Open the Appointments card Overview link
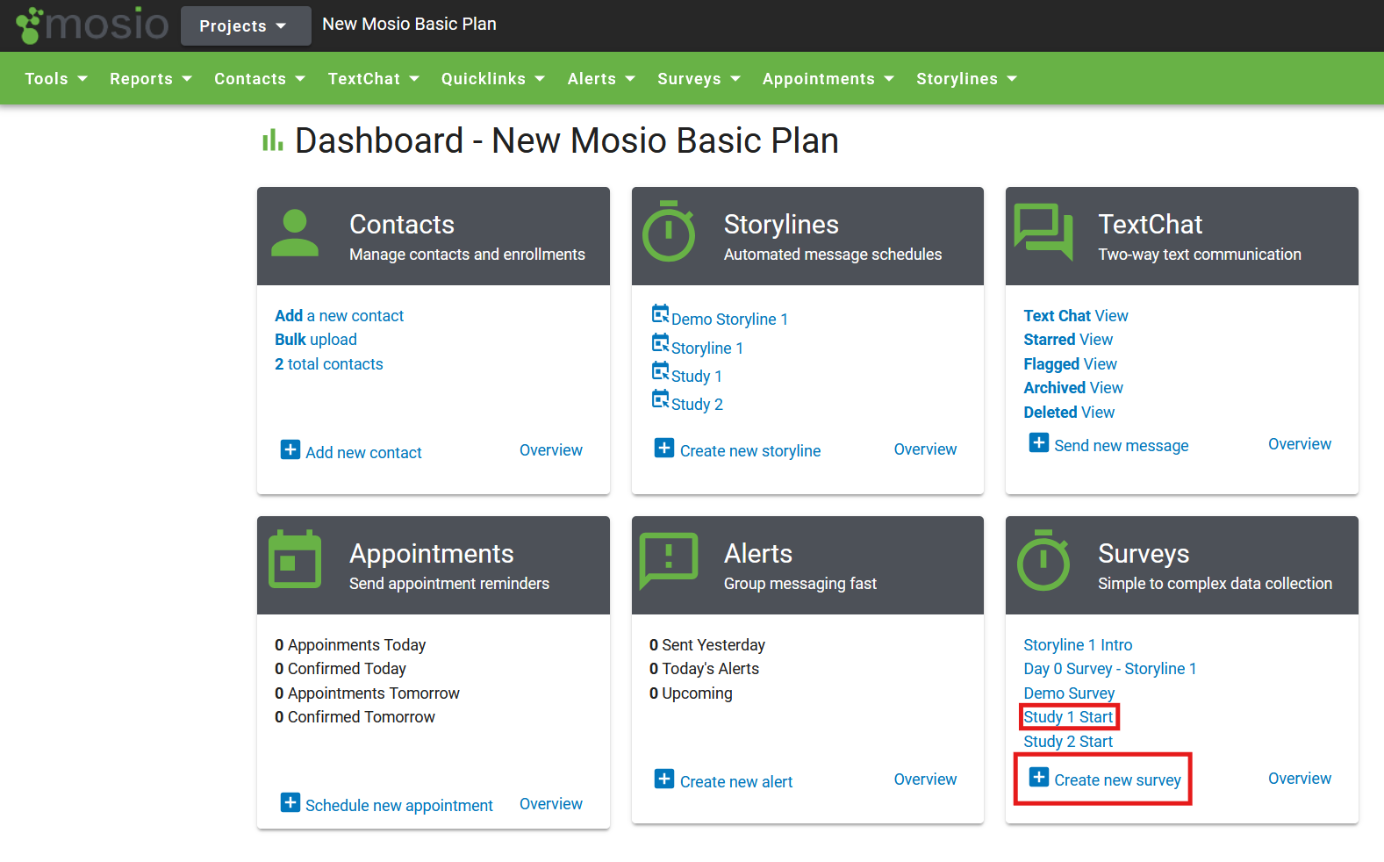The image size is (1384, 862). pos(551,804)
